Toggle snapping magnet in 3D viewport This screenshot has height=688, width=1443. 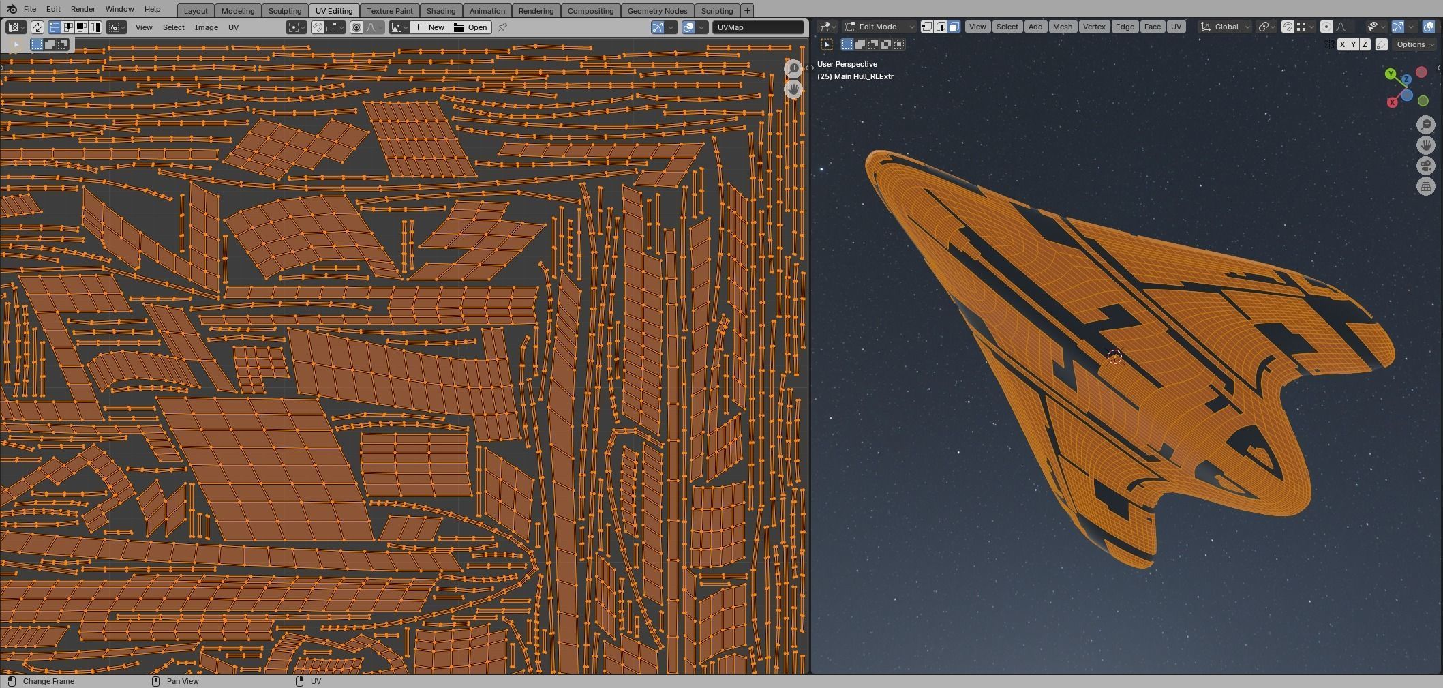(1287, 27)
